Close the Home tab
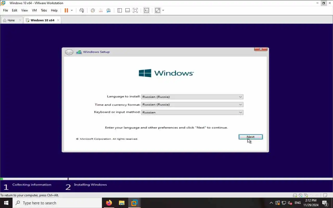 20,20
